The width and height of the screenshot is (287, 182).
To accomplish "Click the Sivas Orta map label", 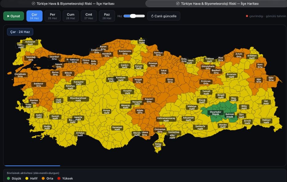I will [170, 81].
